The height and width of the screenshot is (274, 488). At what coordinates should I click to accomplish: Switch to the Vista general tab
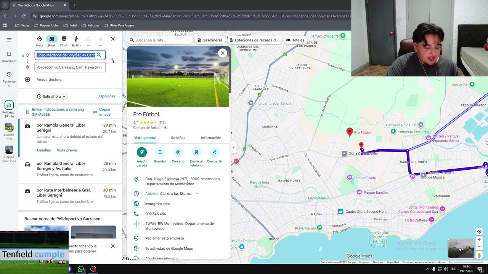tap(145, 138)
